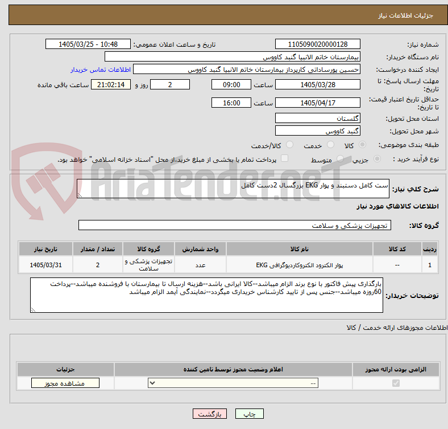This screenshot has width=448, height=429.
Task: Click the remaining time field 21:02:14
Action: pyautogui.click(x=111, y=84)
